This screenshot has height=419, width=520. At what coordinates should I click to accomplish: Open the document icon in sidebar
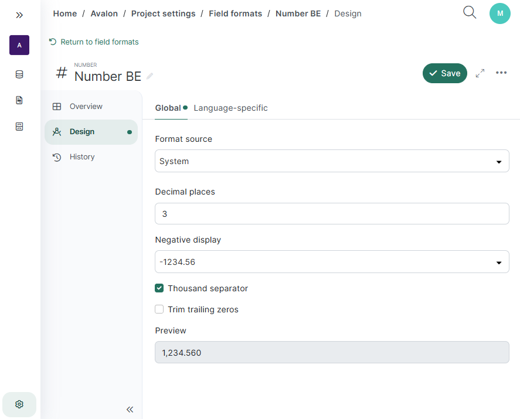pos(19,100)
